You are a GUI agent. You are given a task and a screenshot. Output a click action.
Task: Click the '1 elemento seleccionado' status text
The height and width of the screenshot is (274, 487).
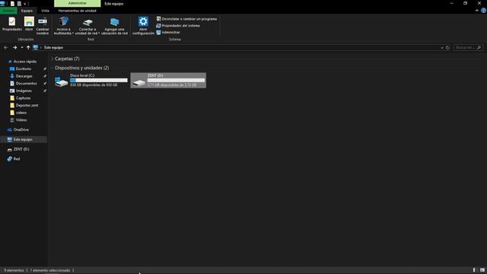pyautogui.click(x=49, y=270)
